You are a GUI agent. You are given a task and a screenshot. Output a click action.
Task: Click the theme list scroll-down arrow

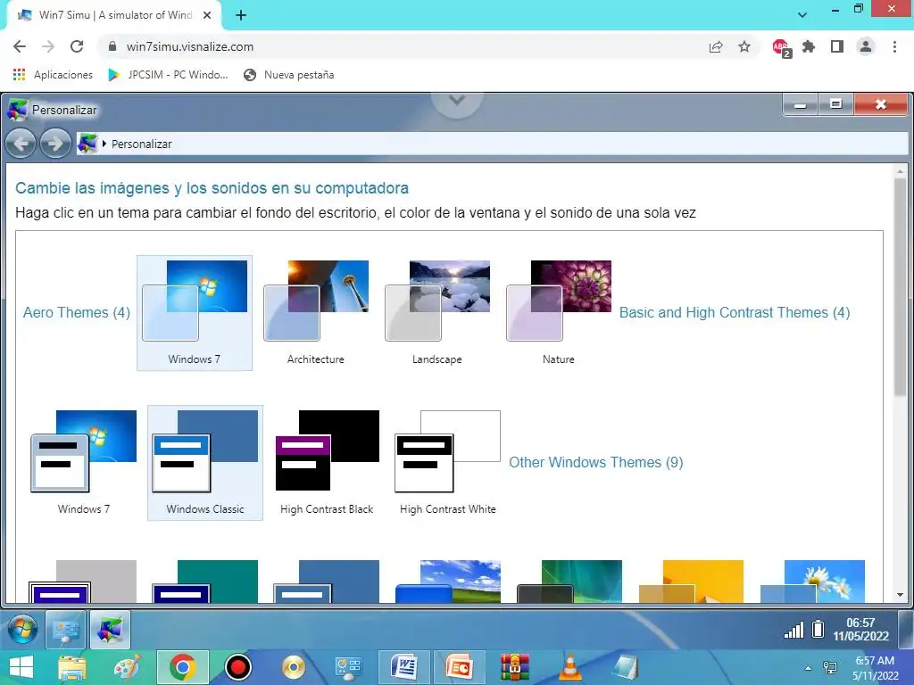pyautogui.click(x=900, y=595)
